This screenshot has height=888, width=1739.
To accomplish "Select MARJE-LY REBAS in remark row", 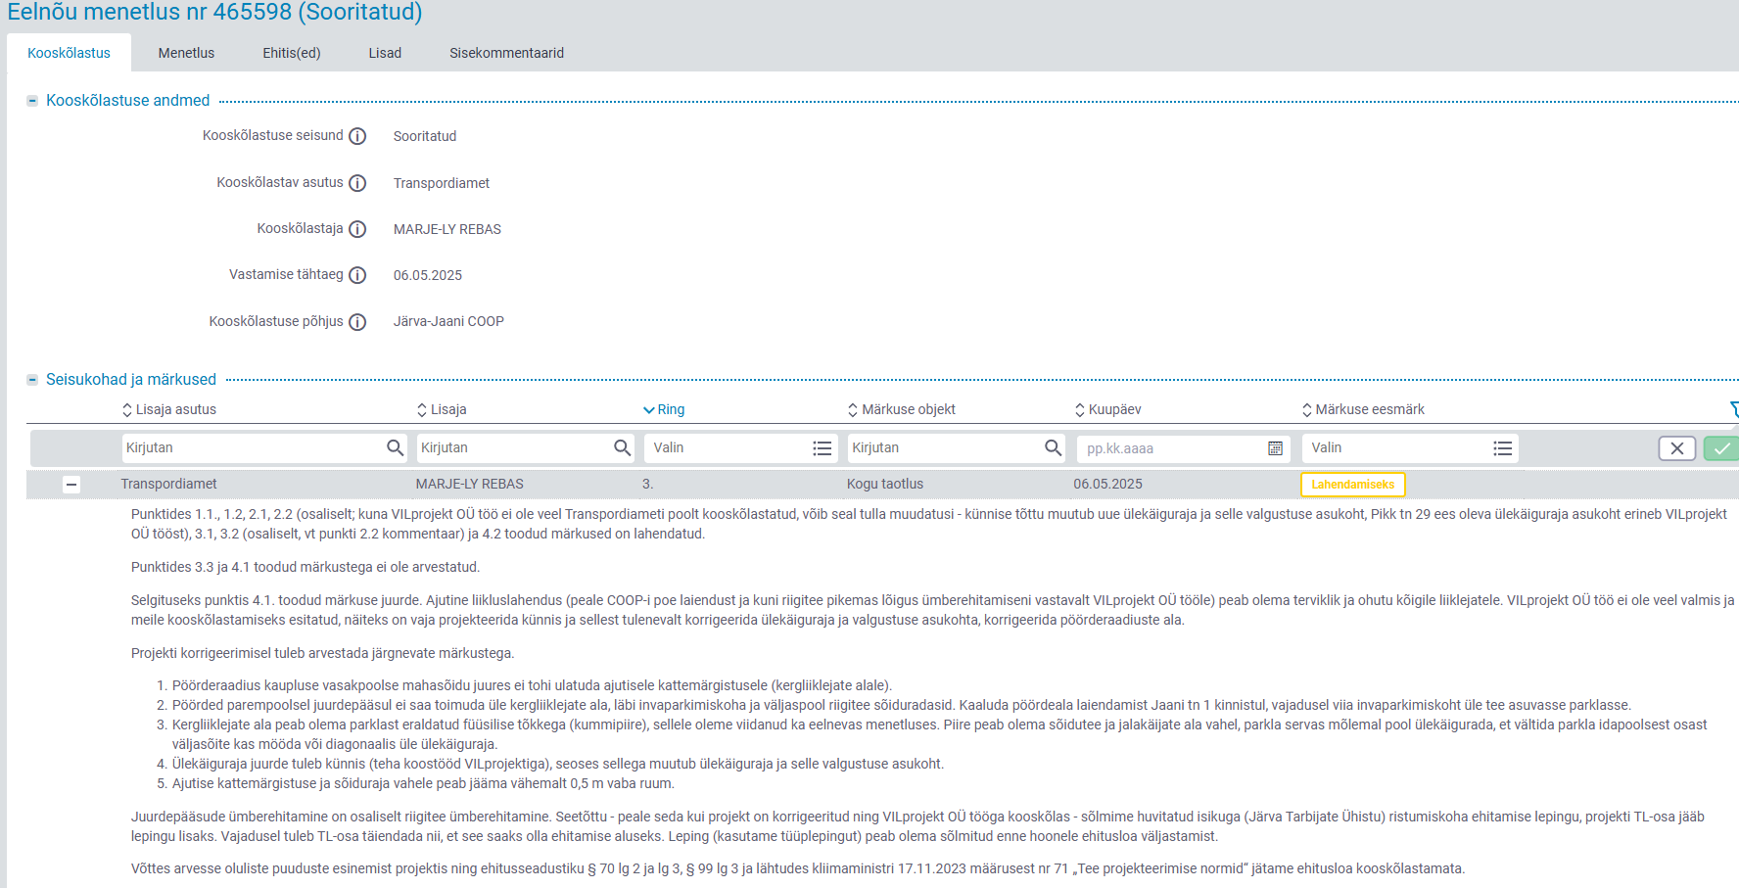I will [469, 484].
